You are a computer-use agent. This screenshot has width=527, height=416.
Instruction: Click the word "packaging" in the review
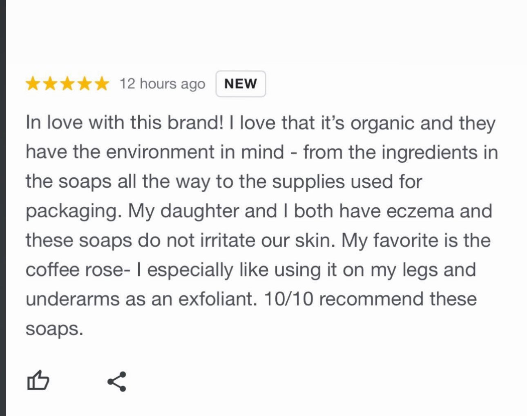click(74, 212)
